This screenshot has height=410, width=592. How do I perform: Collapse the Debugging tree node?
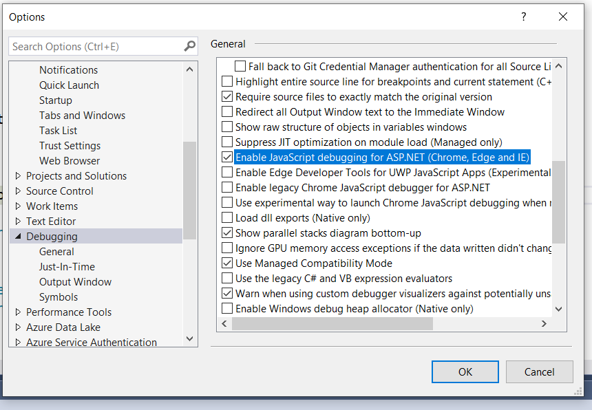point(17,237)
